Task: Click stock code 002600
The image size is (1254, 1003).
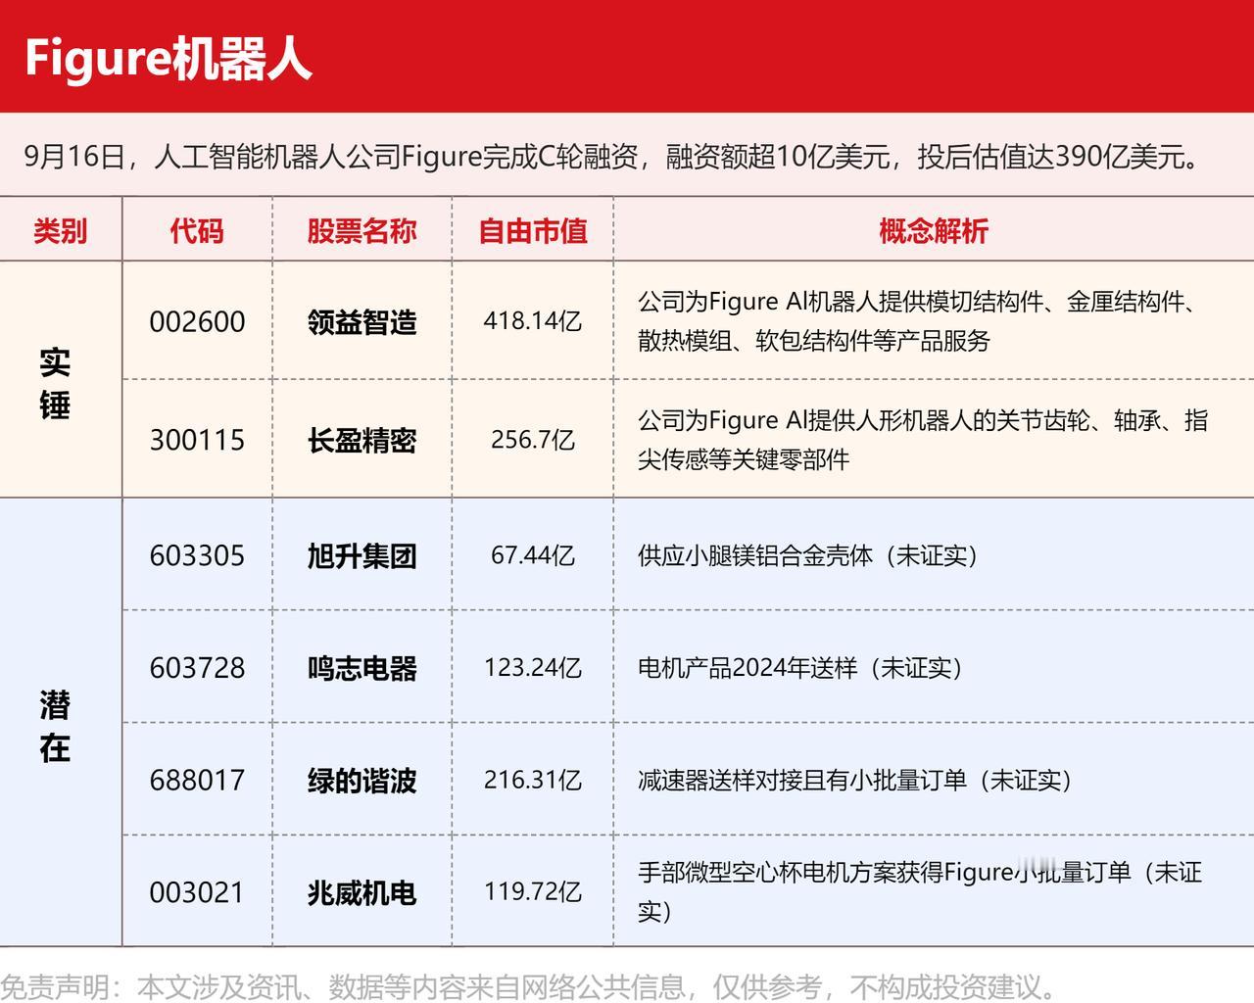Action: pyautogui.click(x=197, y=322)
